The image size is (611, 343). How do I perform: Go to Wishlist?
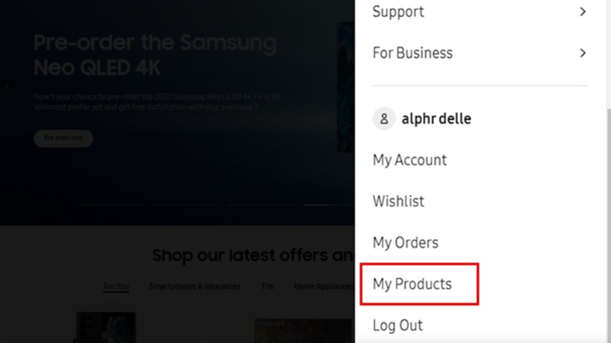pos(399,201)
